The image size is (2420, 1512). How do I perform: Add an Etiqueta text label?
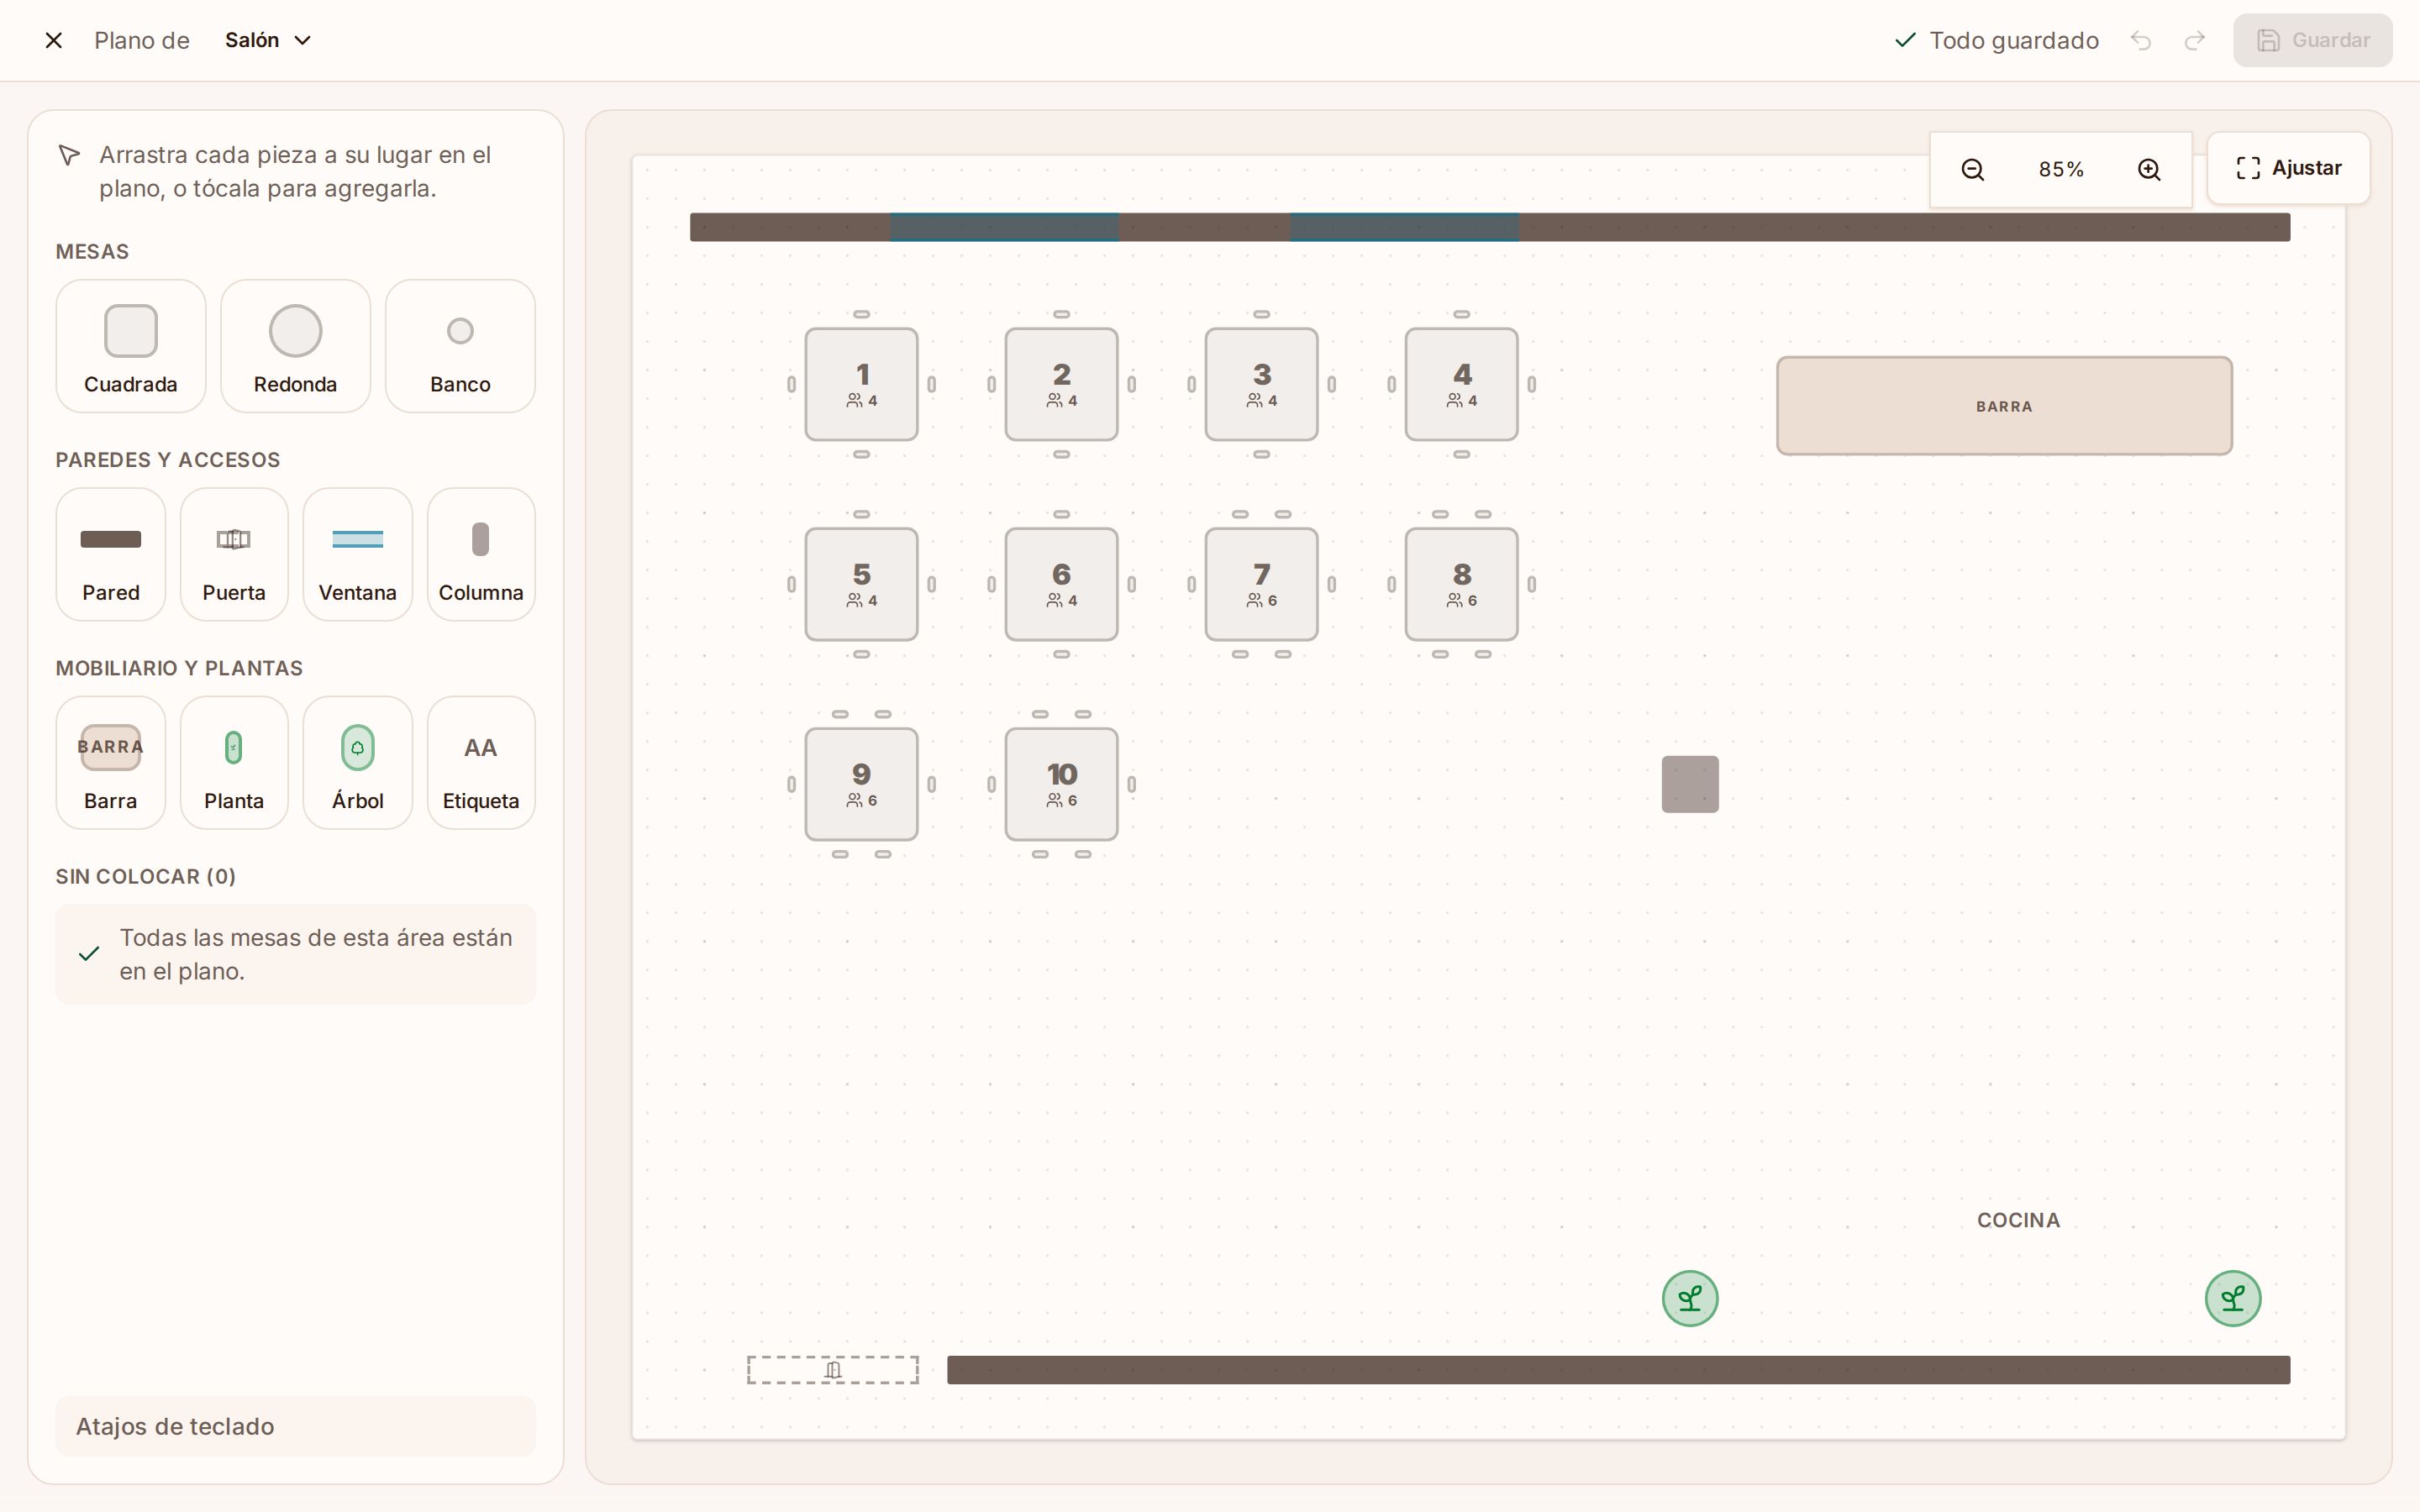pyautogui.click(x=481, y=763)
